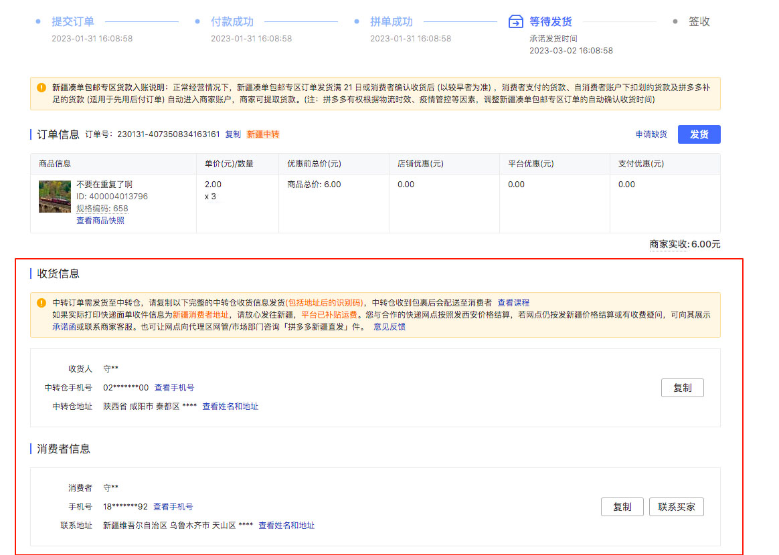Click the 联系买家 button
This screenshot has width=779, height=555.
click(676, 507)
